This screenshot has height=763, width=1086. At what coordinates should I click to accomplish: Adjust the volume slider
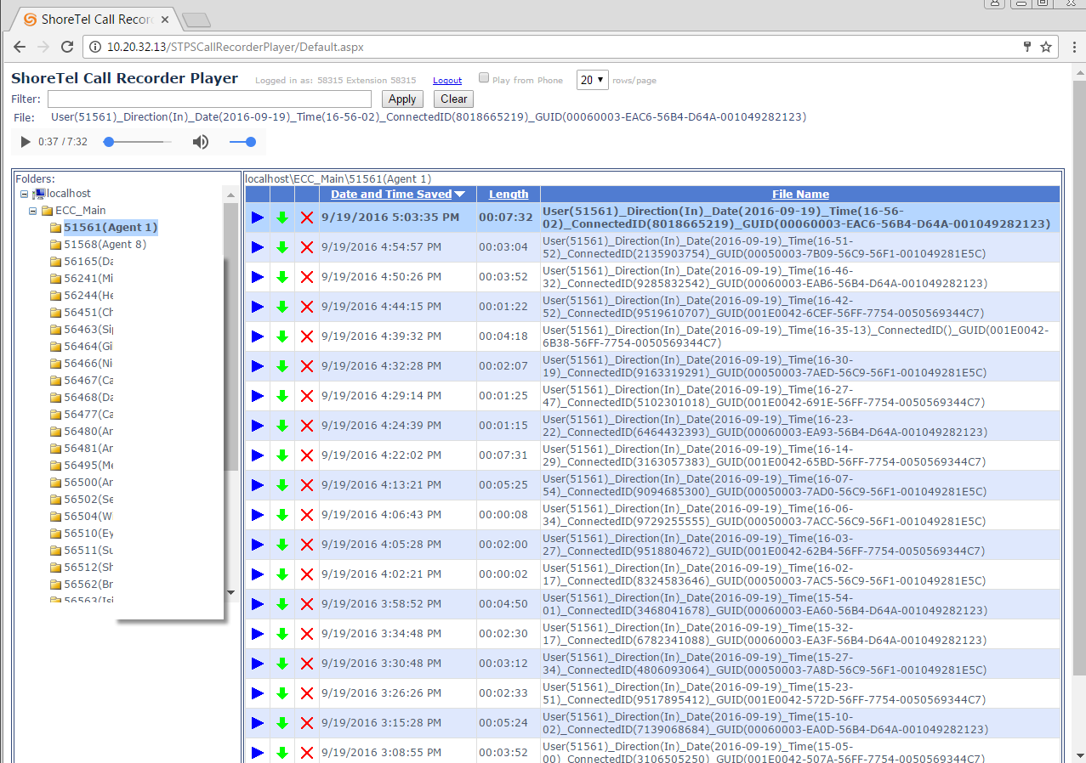(242, 142)
